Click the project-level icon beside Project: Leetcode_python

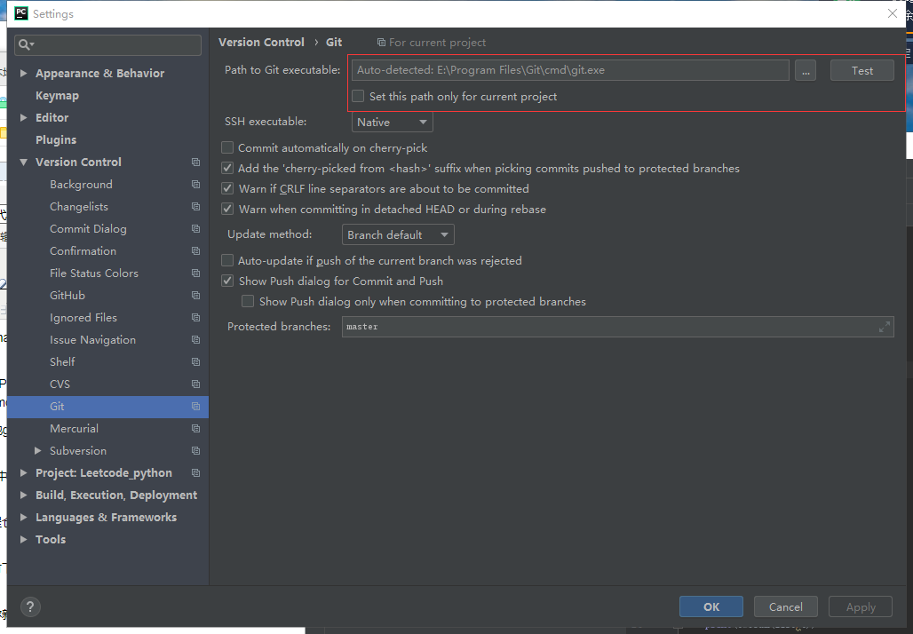point(195,473)
